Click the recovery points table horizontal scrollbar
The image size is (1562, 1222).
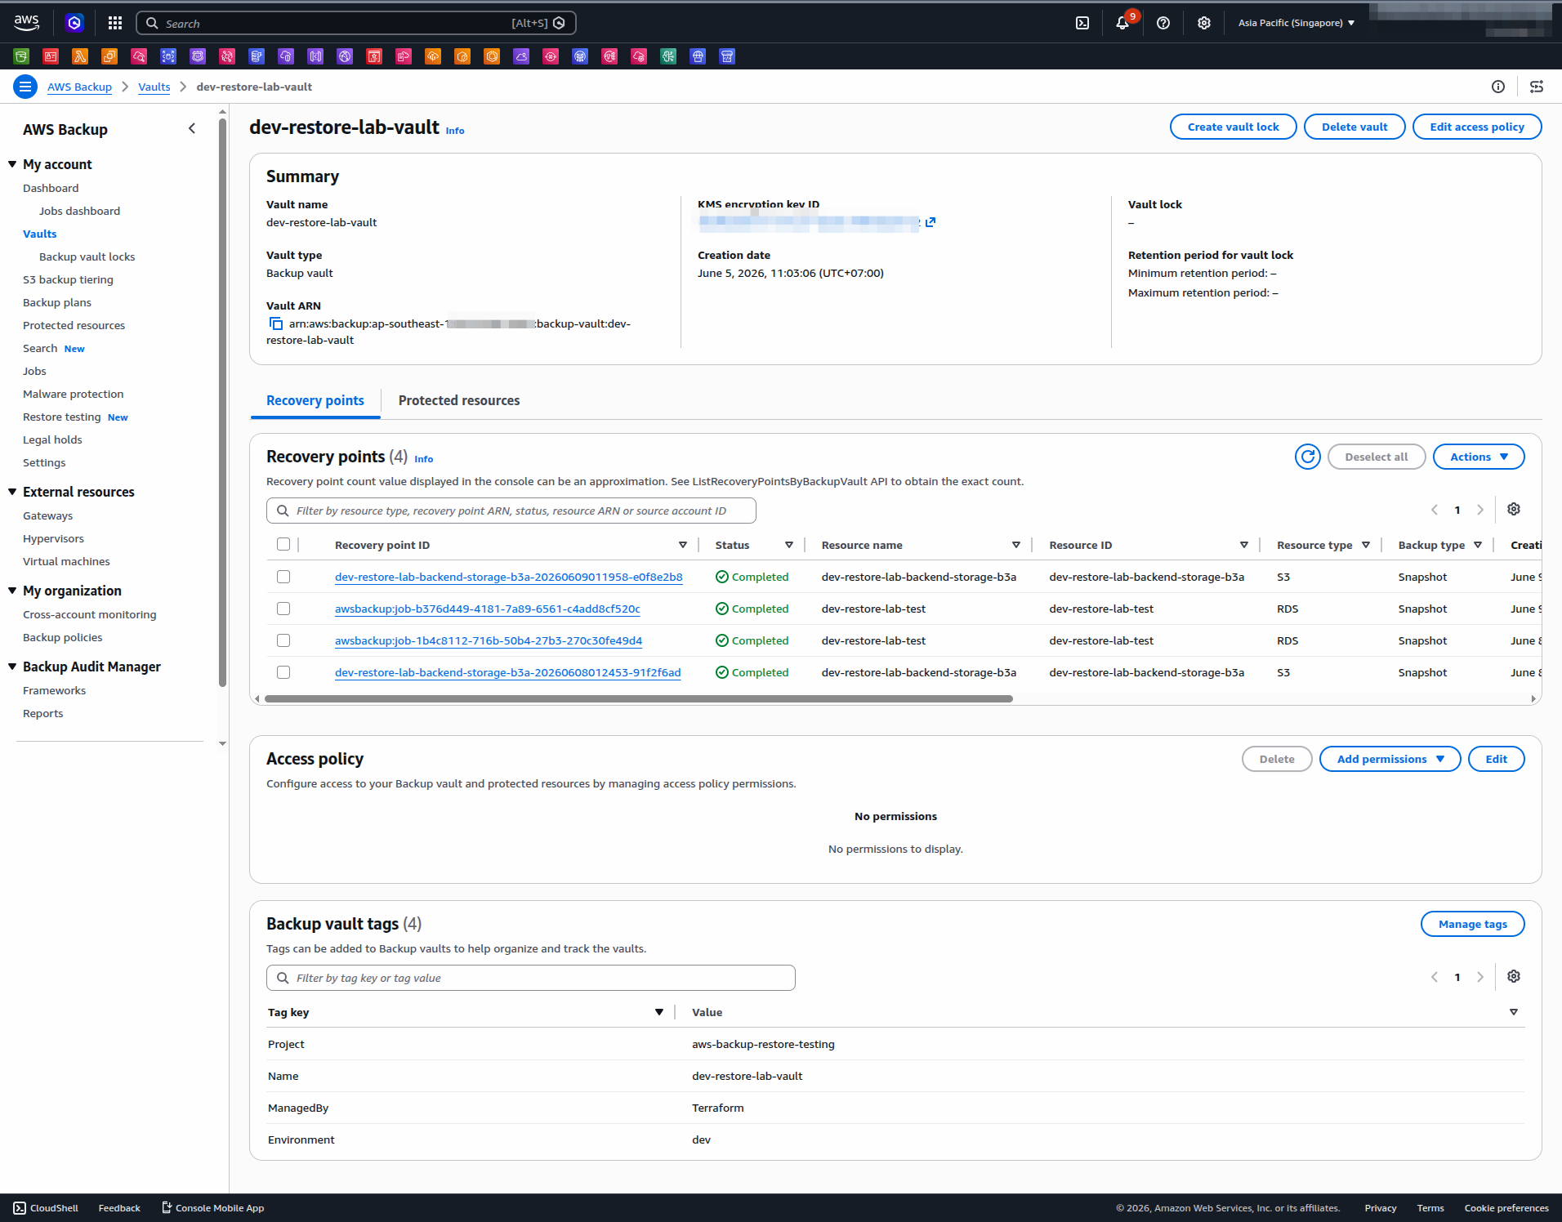pyautogui.click(x=638, y=699)
